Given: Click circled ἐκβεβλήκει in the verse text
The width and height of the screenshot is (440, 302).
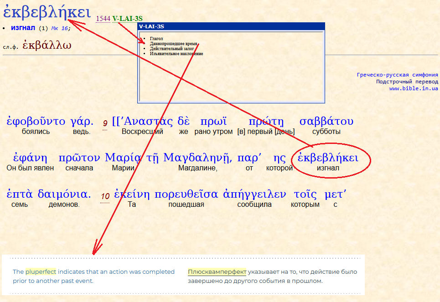Looking at the screenshot, I should pos(327,158).
